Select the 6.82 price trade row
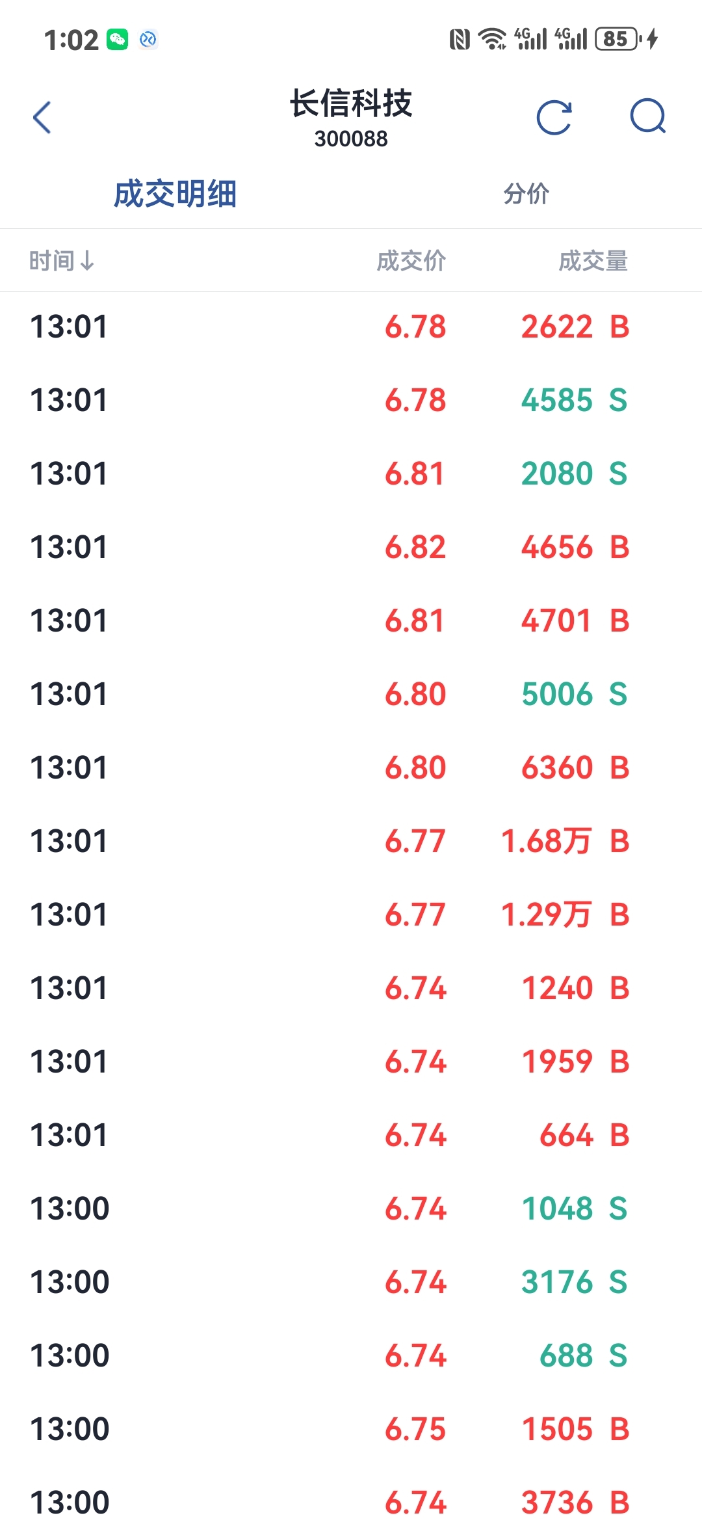Screen dimensions: 702x1522 tap(351, 547)
